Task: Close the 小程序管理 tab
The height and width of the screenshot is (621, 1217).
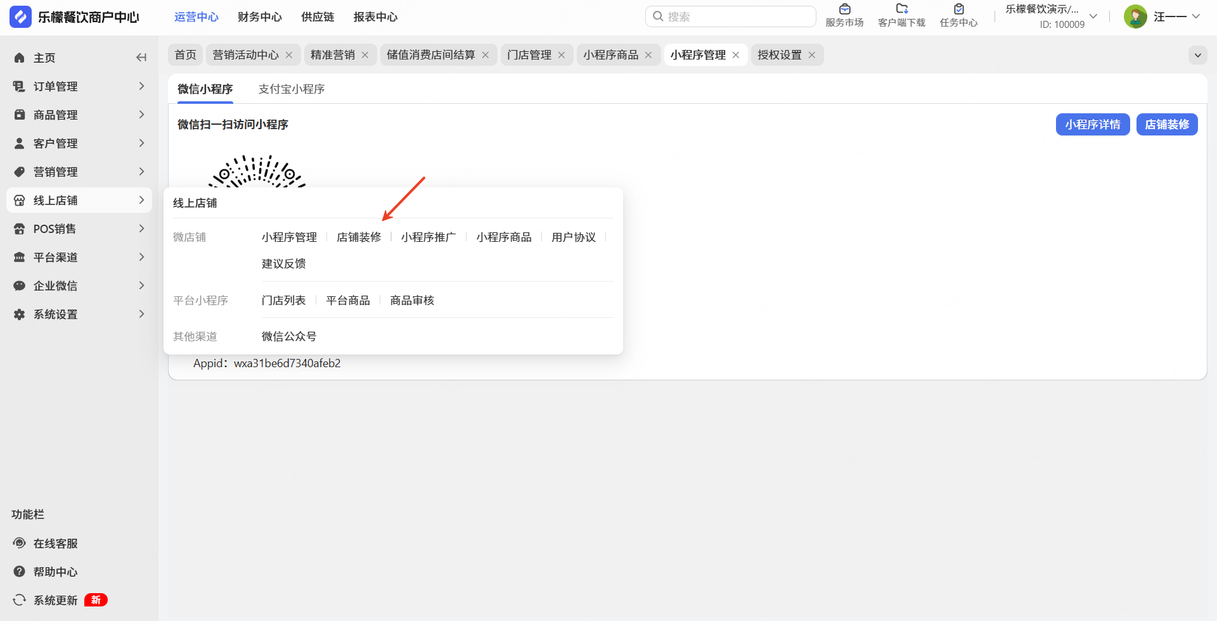Action: 736,55
